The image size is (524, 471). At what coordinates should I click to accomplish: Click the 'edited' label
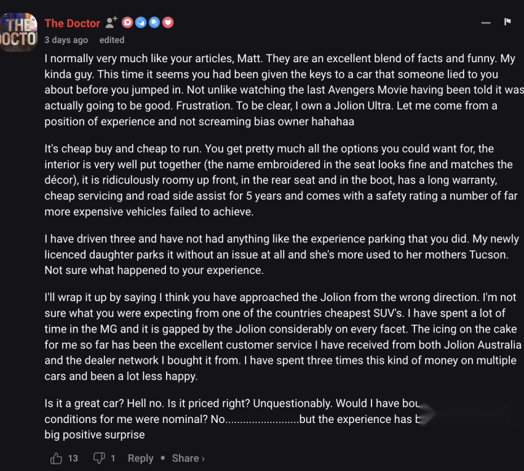click(x=111, y=40)
